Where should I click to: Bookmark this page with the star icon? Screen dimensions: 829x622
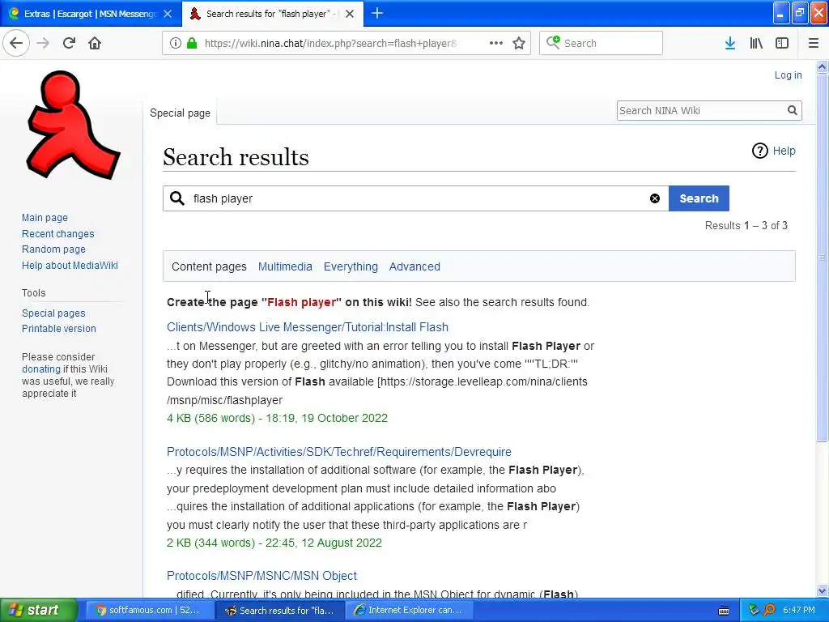[519, 43]
